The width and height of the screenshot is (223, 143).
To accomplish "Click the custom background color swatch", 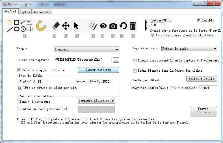I will click(96, 109).
